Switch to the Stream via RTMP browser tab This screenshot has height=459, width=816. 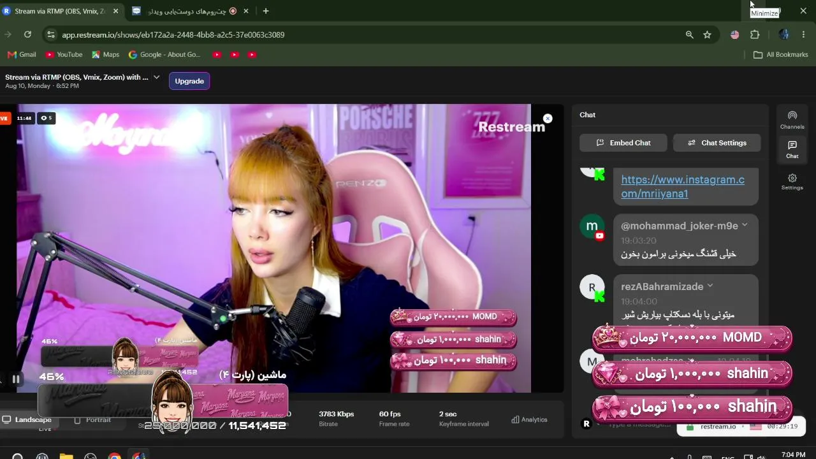coord(61,11)
